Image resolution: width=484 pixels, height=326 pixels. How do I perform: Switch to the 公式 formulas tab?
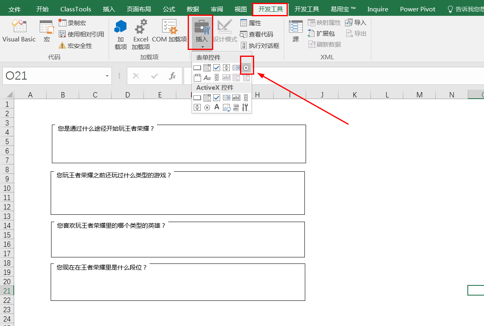[x=169, y=9]
